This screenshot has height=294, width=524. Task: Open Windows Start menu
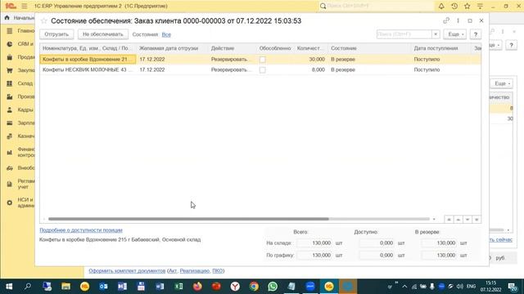pos(9,287)
